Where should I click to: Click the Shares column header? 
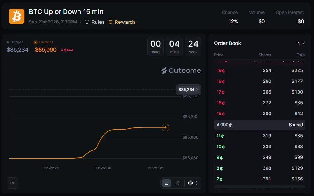(265, 55)
